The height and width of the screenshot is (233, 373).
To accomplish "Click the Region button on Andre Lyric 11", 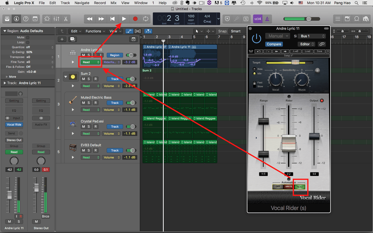I will [115, 55].
